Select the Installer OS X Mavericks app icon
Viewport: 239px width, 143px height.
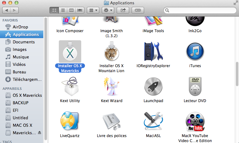(70, 52)
